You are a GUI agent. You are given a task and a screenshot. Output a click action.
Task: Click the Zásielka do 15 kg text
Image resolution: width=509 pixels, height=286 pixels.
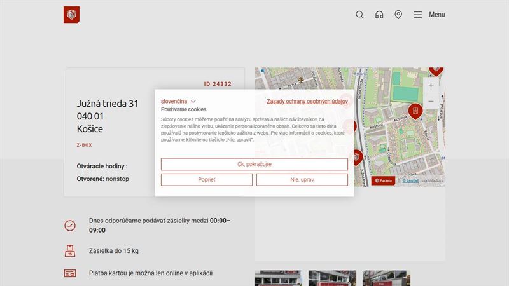(114, 251)
